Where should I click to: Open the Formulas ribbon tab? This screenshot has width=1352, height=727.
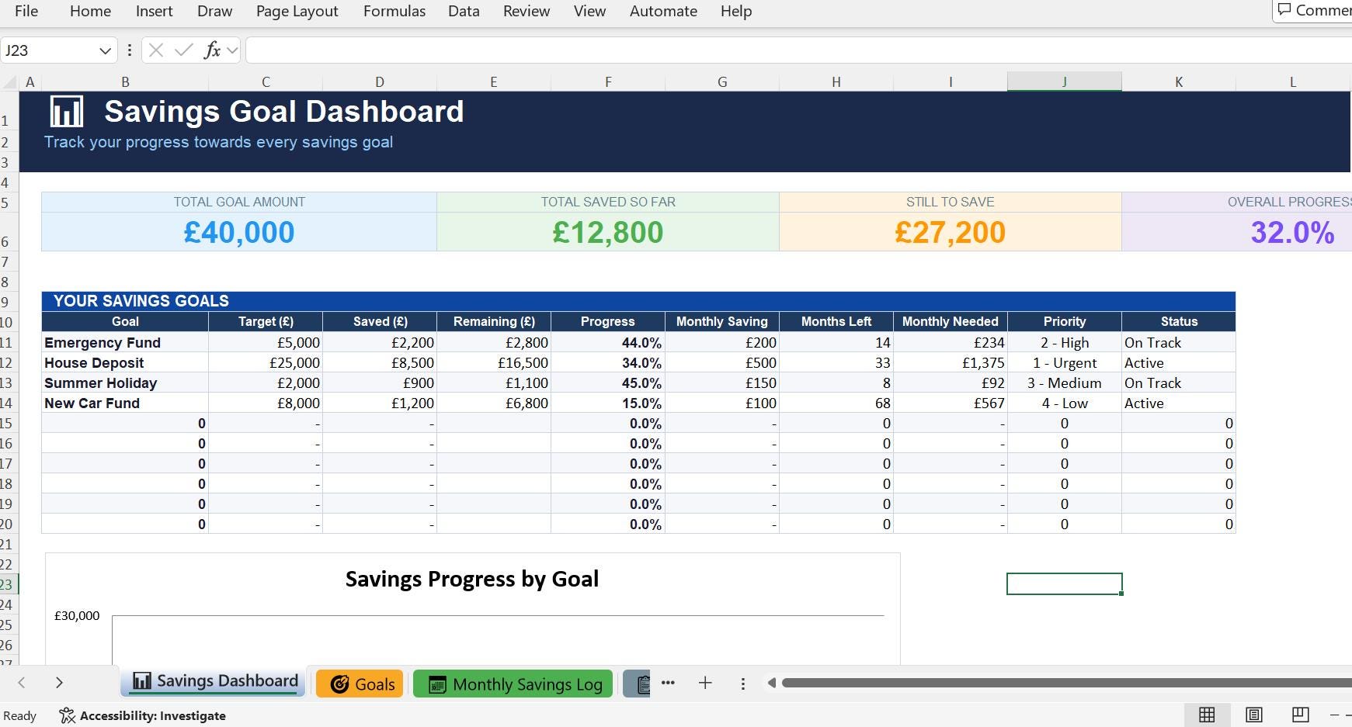[x=394, y=11]
